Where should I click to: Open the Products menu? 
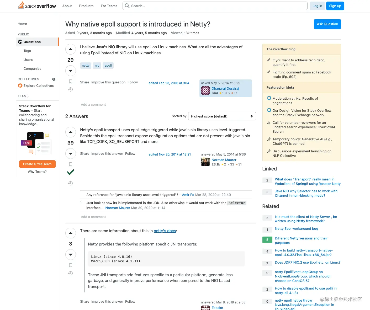(x=86, y=6)
